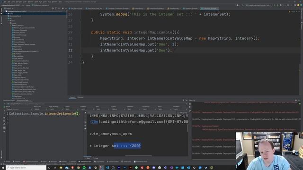Hide the Anonymous Apex tool window
This screenshot has width=303, height=170.
187,101
